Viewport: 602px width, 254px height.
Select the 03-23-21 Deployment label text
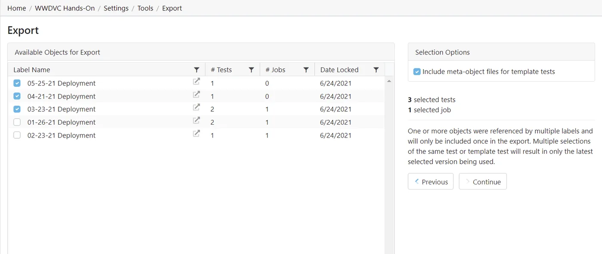click(61, 109)
